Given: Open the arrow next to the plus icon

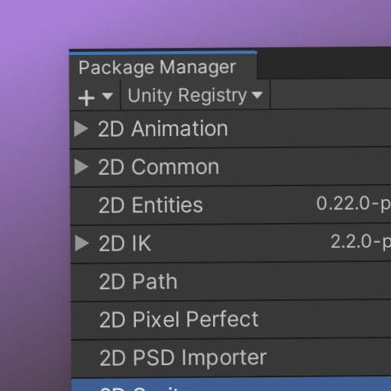Looking at the screenshot, I should click(x=108, y=96).
